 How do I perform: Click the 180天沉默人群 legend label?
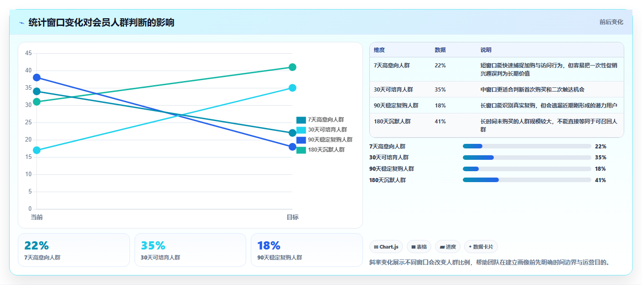coord(326,150)
